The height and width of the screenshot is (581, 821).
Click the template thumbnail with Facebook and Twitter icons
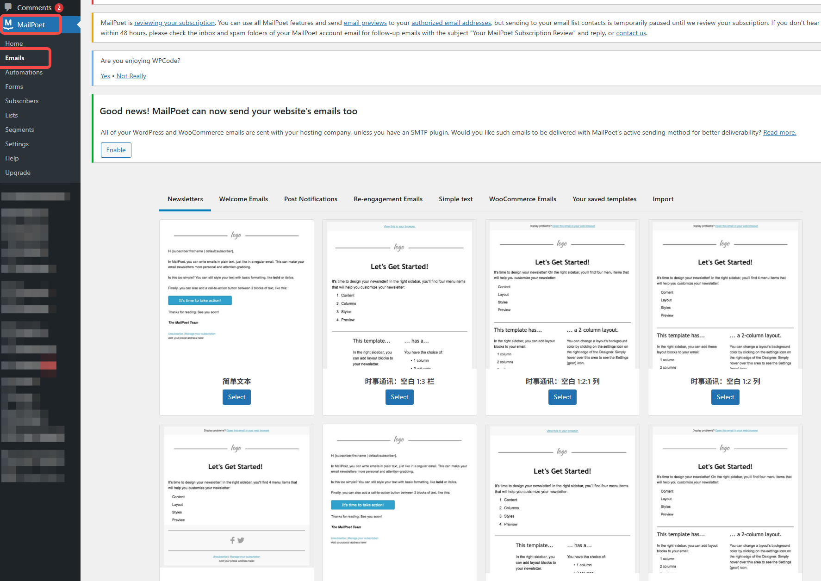tap(236, 497)
